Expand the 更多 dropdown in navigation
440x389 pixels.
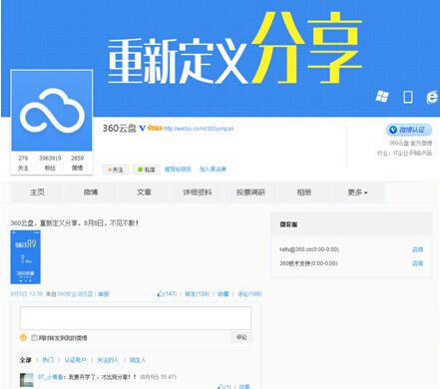(357, 193)
